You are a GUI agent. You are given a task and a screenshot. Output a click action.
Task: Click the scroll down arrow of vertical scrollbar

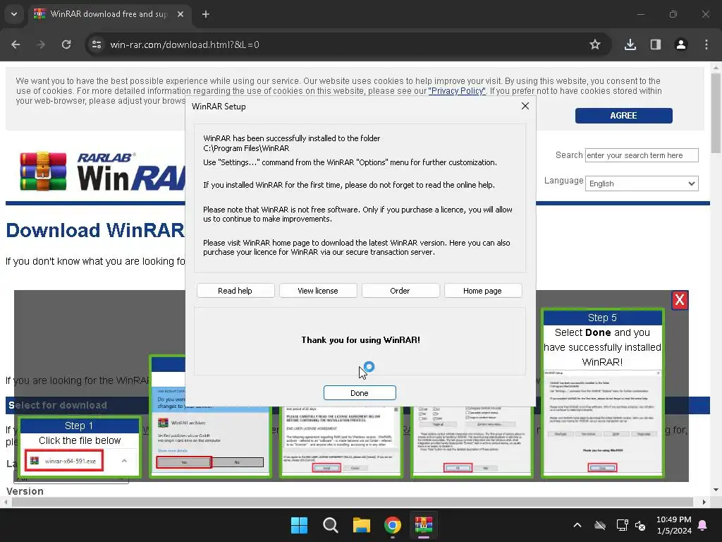(x=716, y=490)
